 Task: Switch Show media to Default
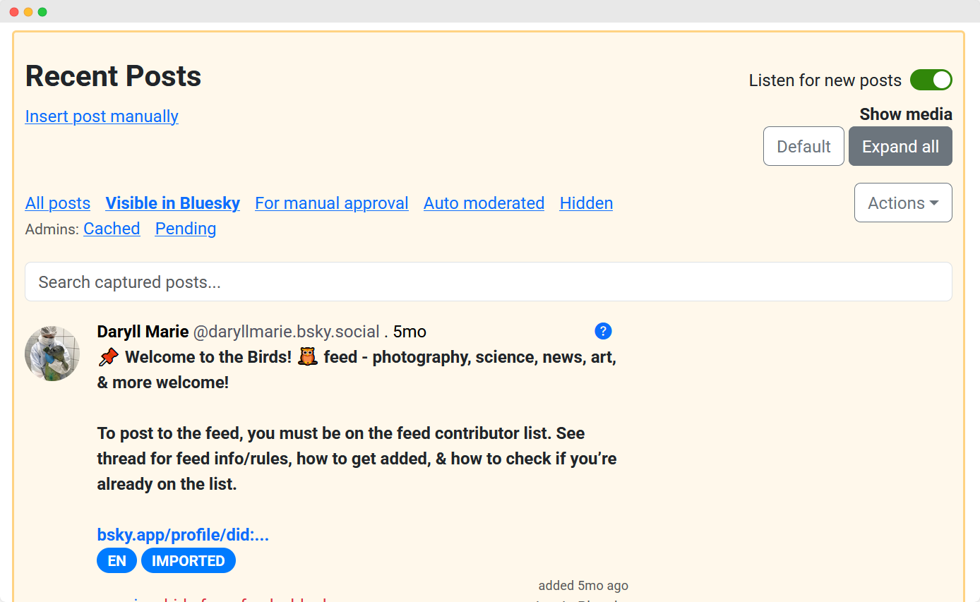tap(803, 146)
